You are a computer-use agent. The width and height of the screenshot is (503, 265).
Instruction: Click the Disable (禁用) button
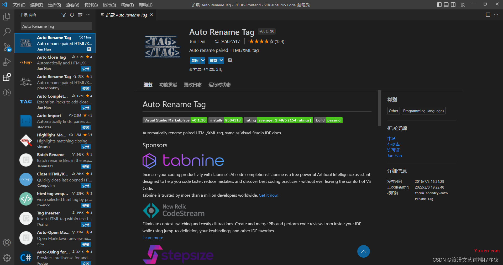[195, 60]
